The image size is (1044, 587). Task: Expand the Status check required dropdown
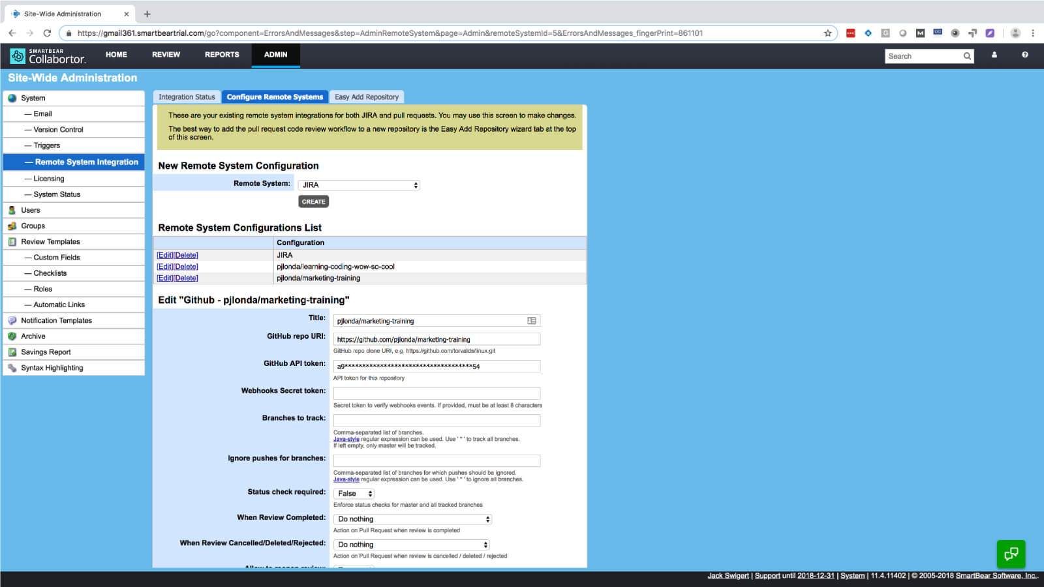click(x=354, y=494)
